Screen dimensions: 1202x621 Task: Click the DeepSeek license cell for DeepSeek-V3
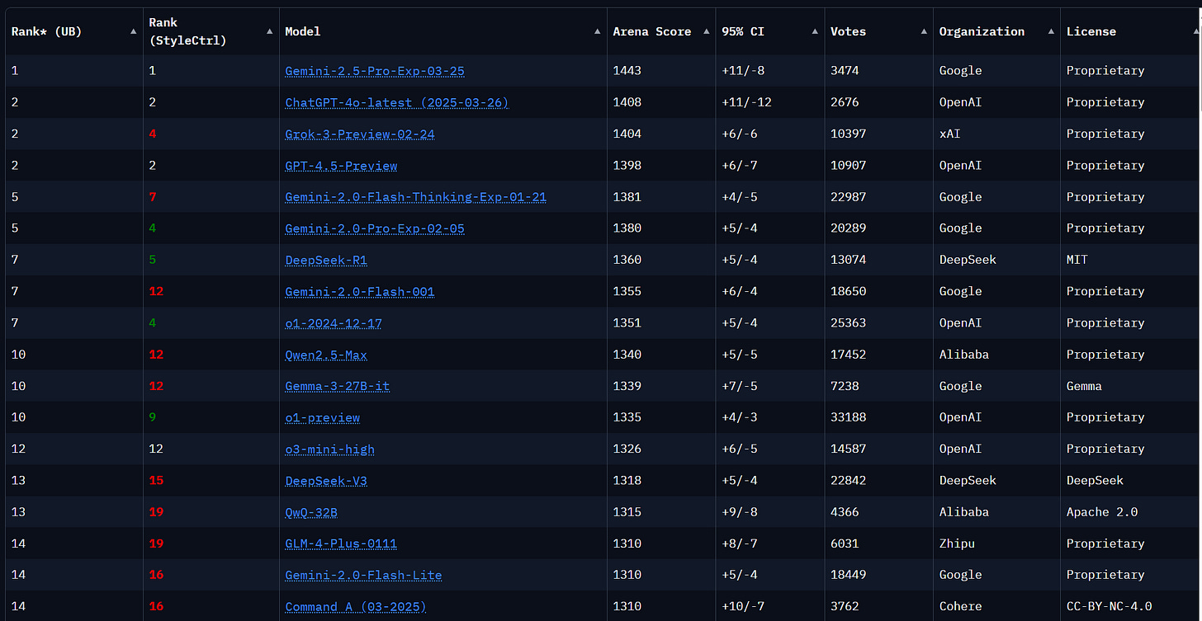[1095, 480]
